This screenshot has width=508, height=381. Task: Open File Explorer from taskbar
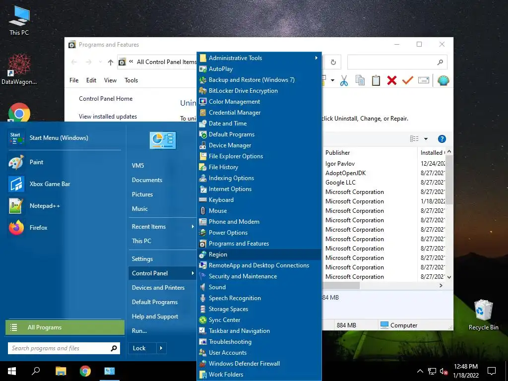pos(61,371)
